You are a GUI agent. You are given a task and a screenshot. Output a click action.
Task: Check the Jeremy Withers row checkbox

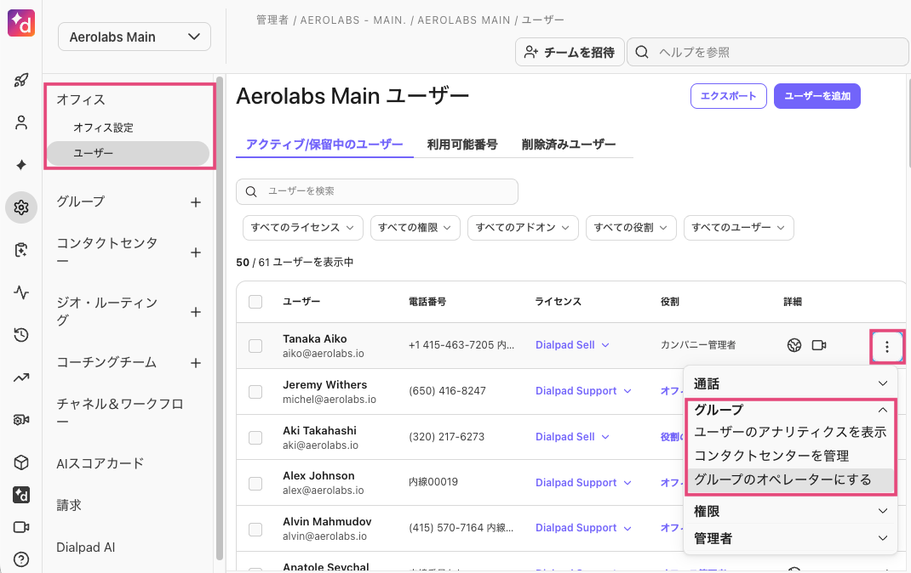coord(255,391)
